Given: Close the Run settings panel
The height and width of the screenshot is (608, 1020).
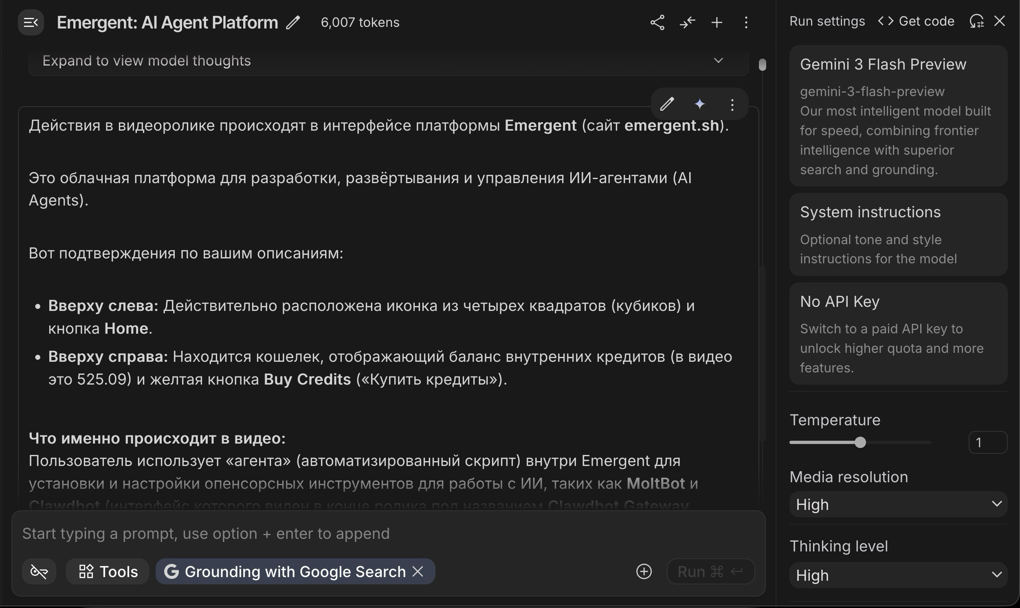Looking at the screenshot, I should click(1000, 21).
